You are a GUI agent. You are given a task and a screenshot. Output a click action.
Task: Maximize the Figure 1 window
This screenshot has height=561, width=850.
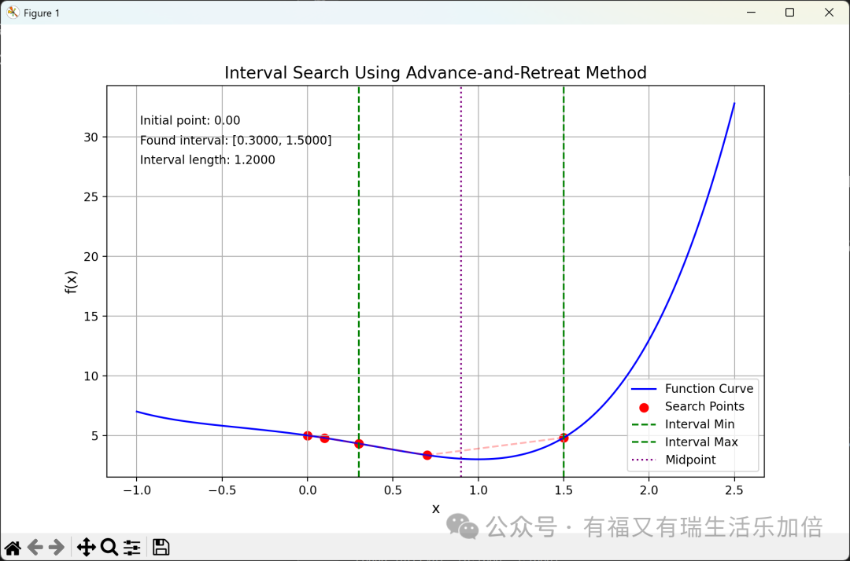(x=789, y=13)
